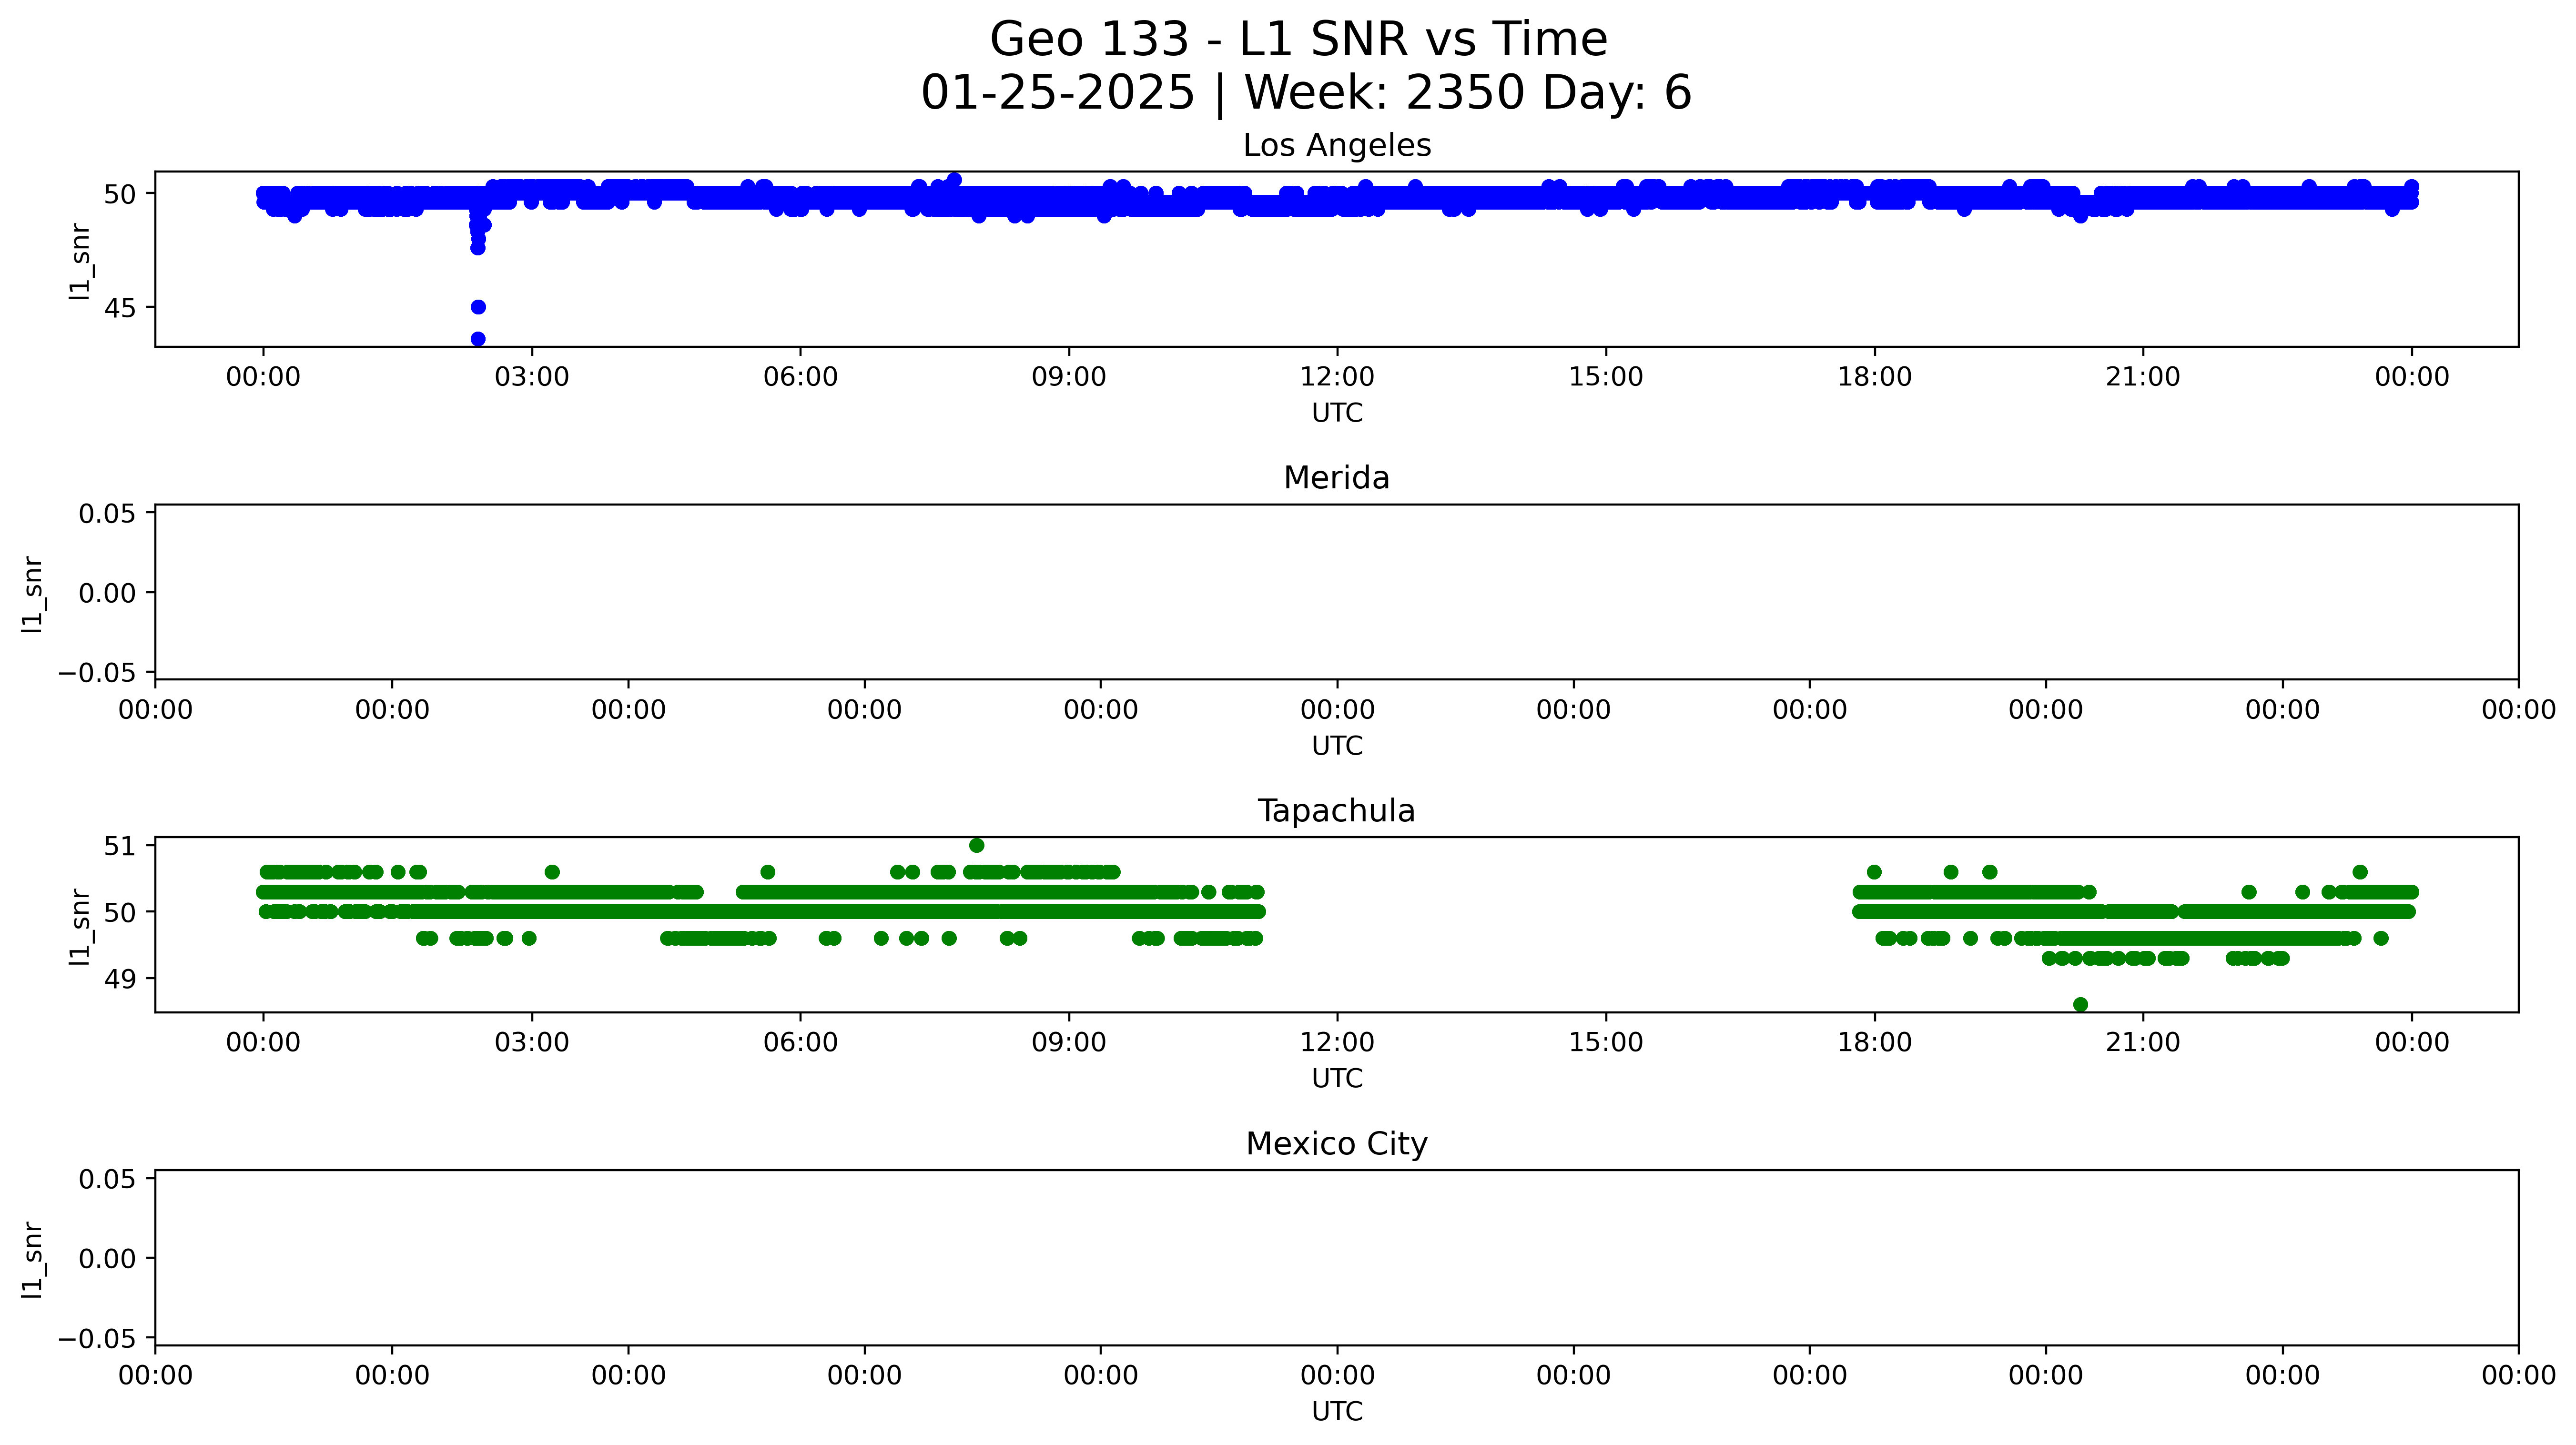
Task: Click the 12:00 tick label in Los Angeles plot
Action: tap(1337, 377)
